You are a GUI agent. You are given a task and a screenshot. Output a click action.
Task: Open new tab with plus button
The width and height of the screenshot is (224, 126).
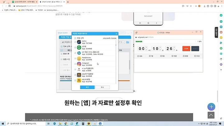click(x=68, y=2)
